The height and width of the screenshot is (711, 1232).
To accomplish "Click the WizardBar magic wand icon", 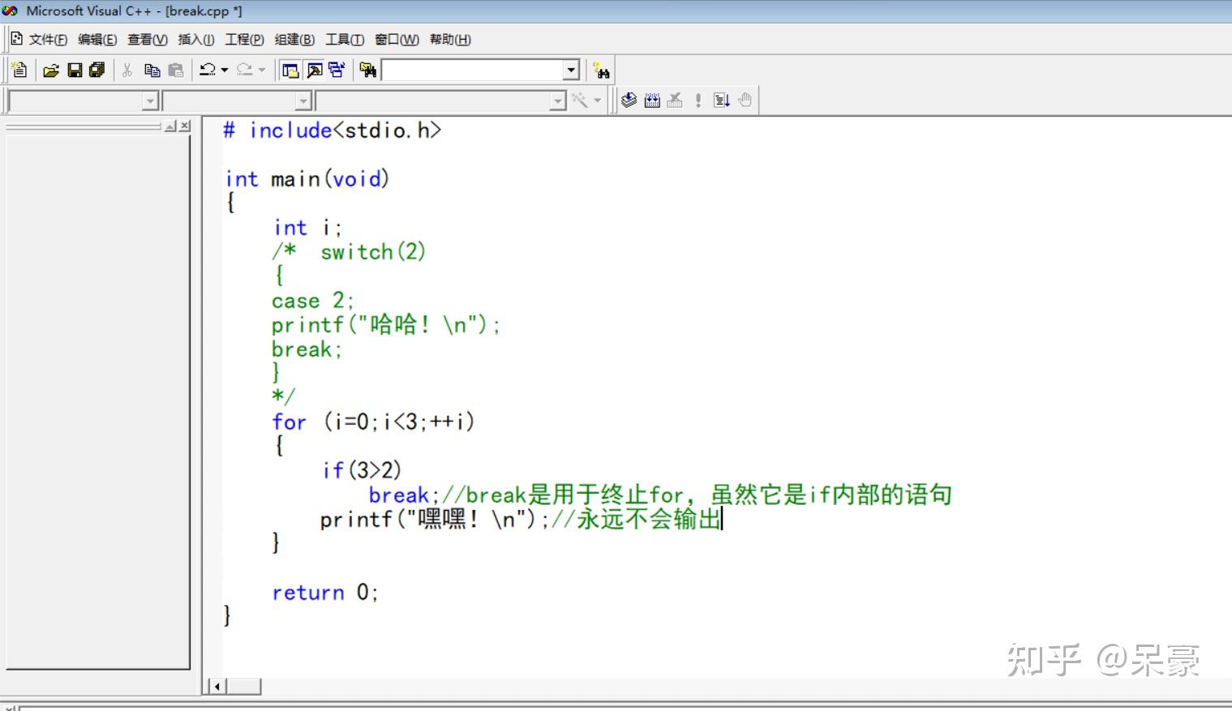I will point(580,100).
